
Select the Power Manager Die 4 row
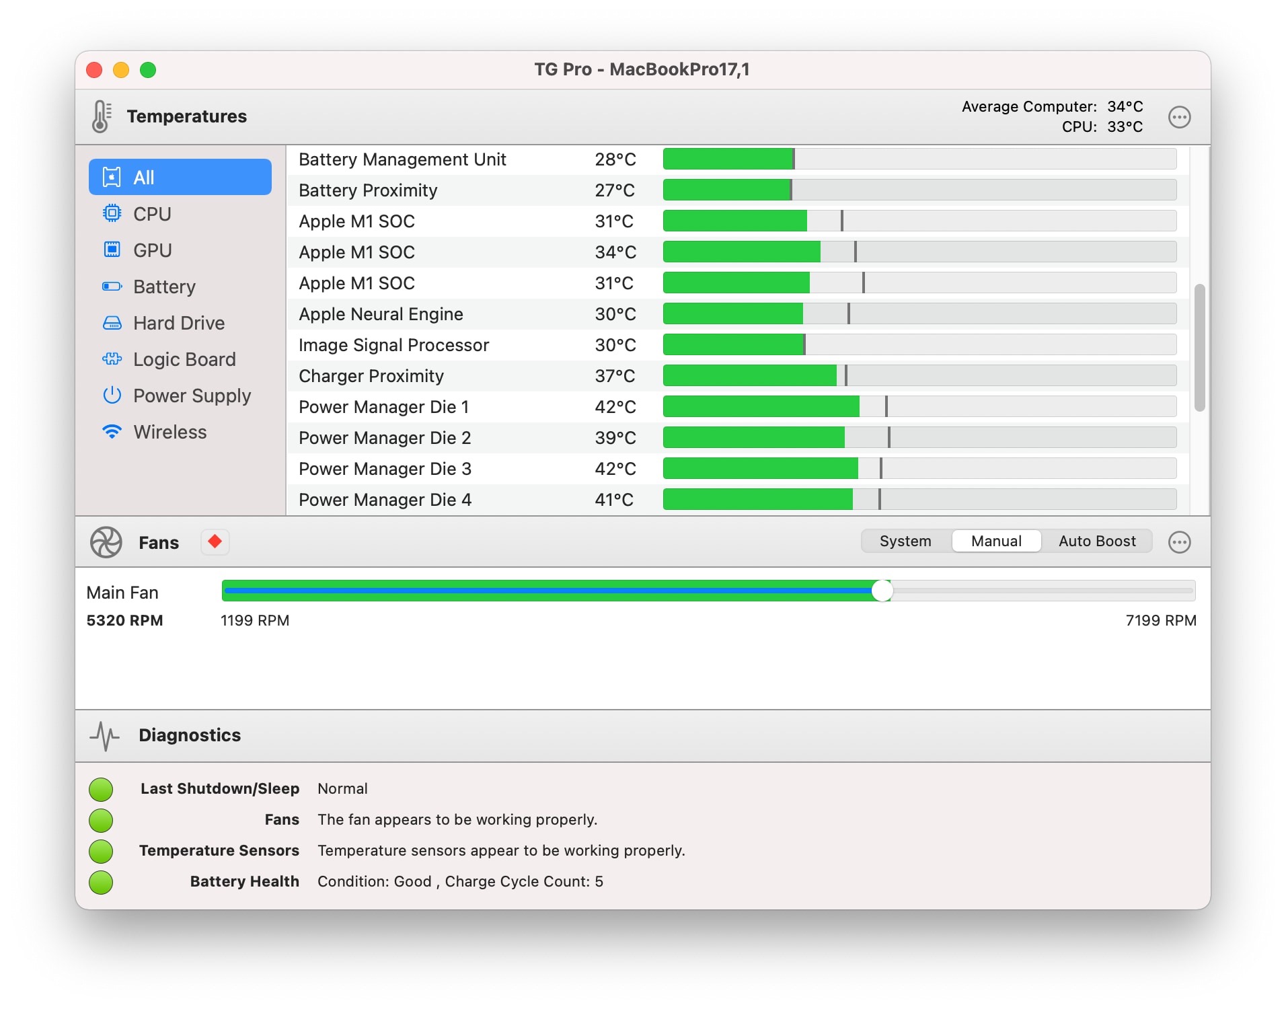pos(738,500)
